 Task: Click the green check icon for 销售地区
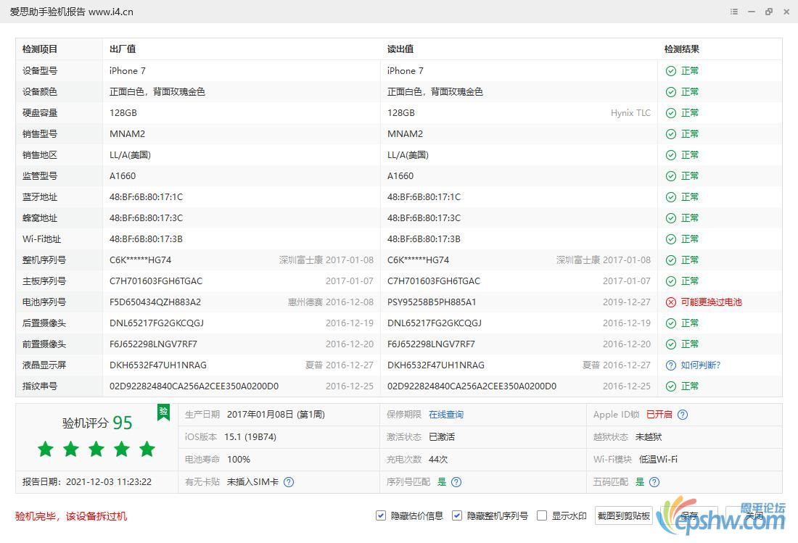671,155
